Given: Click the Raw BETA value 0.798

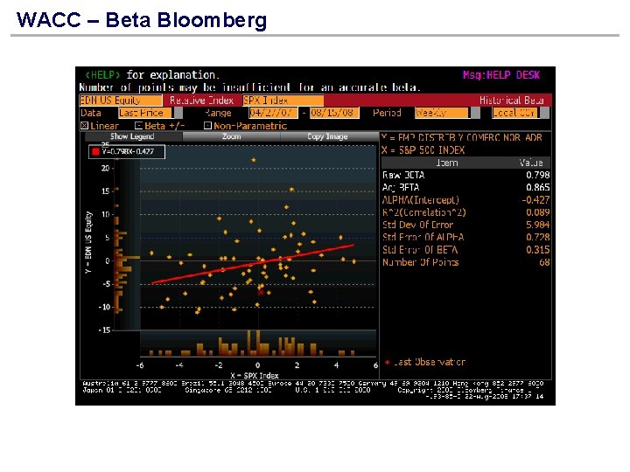Looking at the screenshot, I should coord(537,175).
